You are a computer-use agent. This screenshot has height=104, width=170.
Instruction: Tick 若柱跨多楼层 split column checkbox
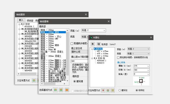click(118, 57)
